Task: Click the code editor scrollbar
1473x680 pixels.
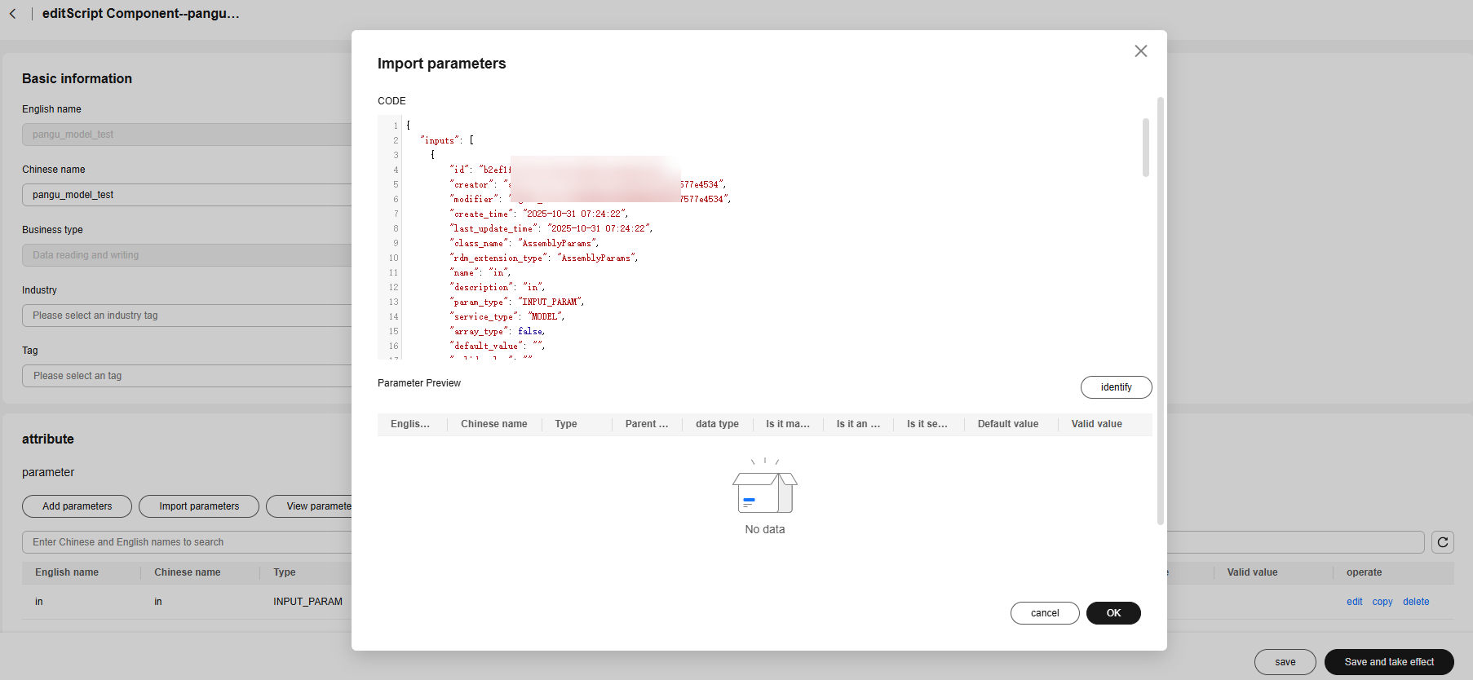Action: [1145, 148]
